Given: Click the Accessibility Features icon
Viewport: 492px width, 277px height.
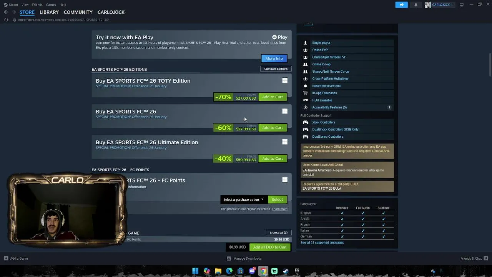Looking at the screenshot, I should (x=306, y=107).
